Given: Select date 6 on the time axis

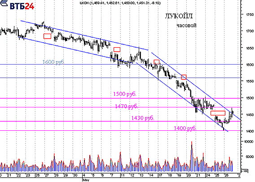Looking at the screenshot, I should (102, 176).
